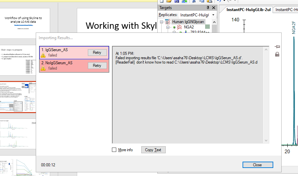Pin the Targets panel with pushpin icon
298x176 pixels.
tap(208, 8)
